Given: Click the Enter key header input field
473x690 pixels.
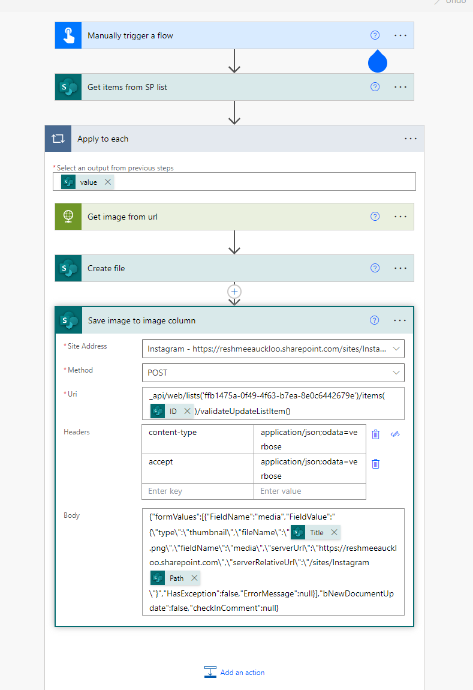Looking at the screenshot, I should tap(198, 491).
